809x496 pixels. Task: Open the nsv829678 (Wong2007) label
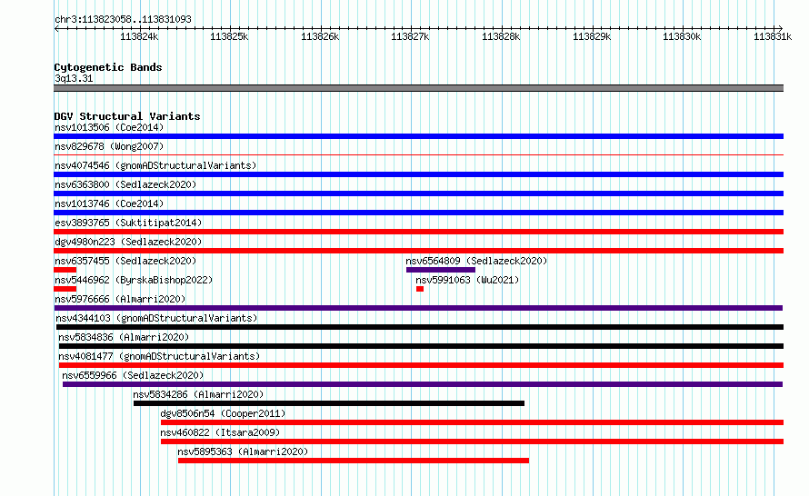(x=109, y=146)
